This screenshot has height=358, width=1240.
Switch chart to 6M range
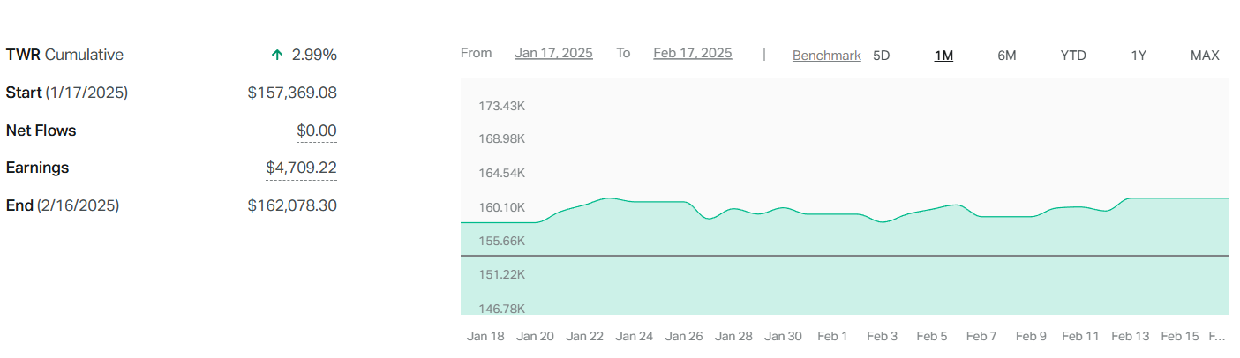pyautogui.click(x=1006, y=56)
